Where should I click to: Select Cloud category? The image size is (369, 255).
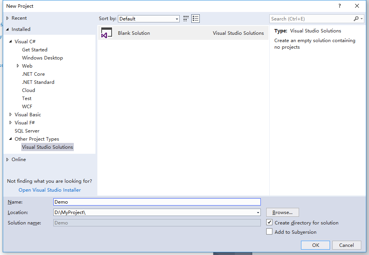(29, 90)
